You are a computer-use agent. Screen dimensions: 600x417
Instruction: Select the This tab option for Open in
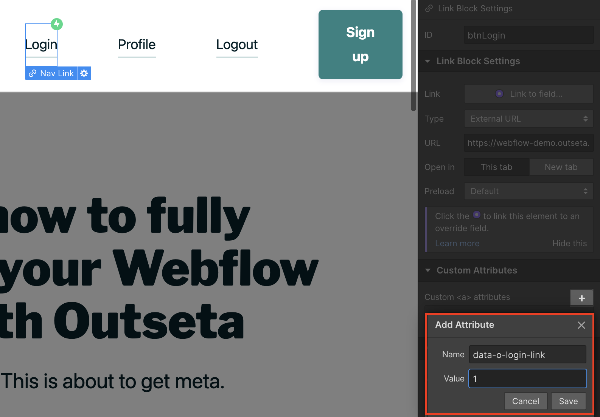496,167
